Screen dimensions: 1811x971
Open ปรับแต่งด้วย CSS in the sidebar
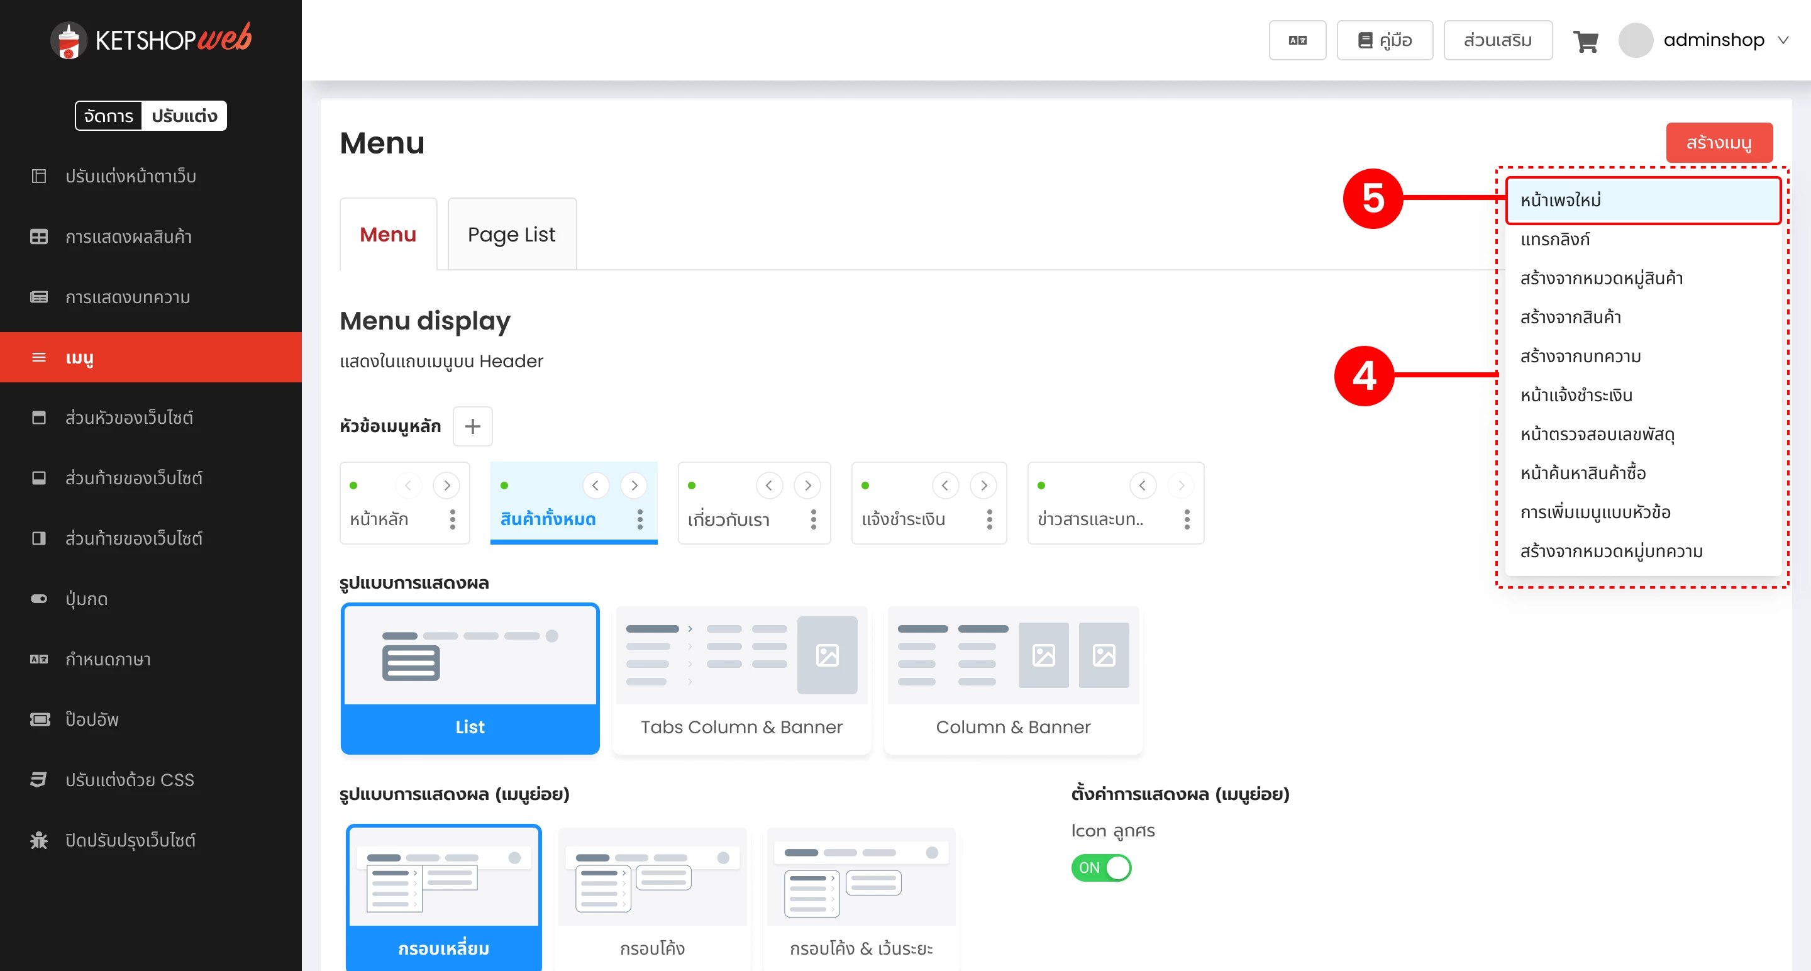click(x=150, y=779)
